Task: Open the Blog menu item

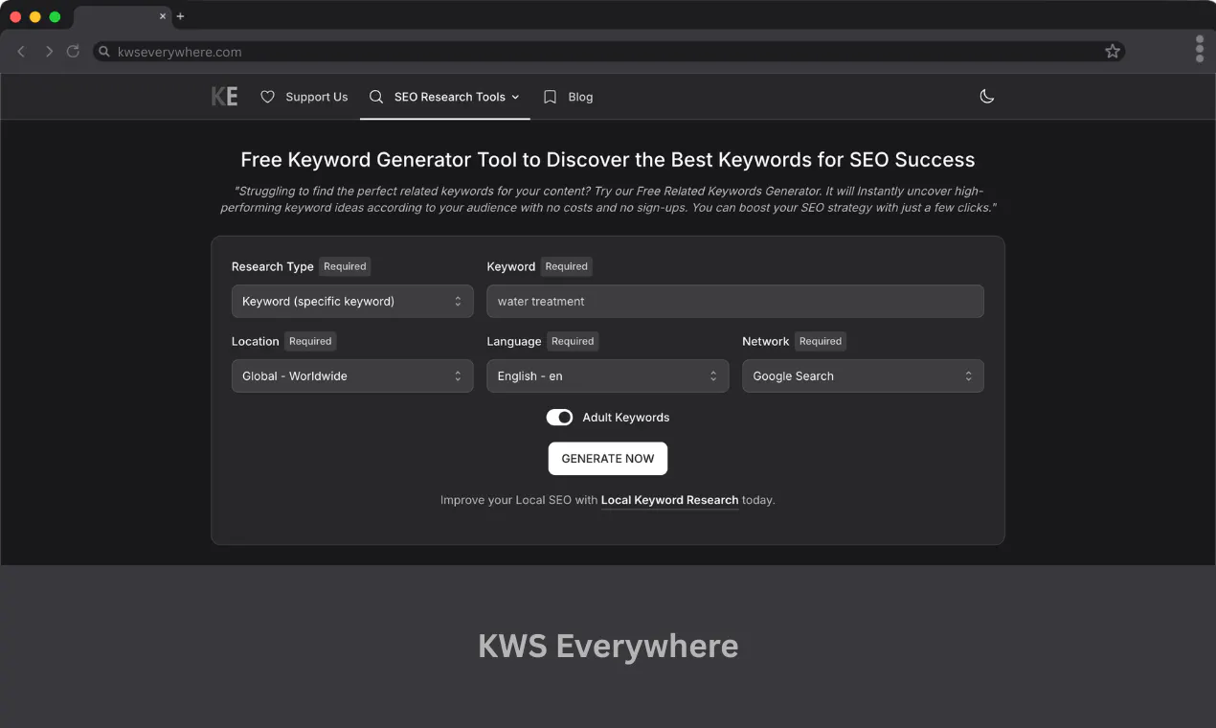Action: [568, 97]
